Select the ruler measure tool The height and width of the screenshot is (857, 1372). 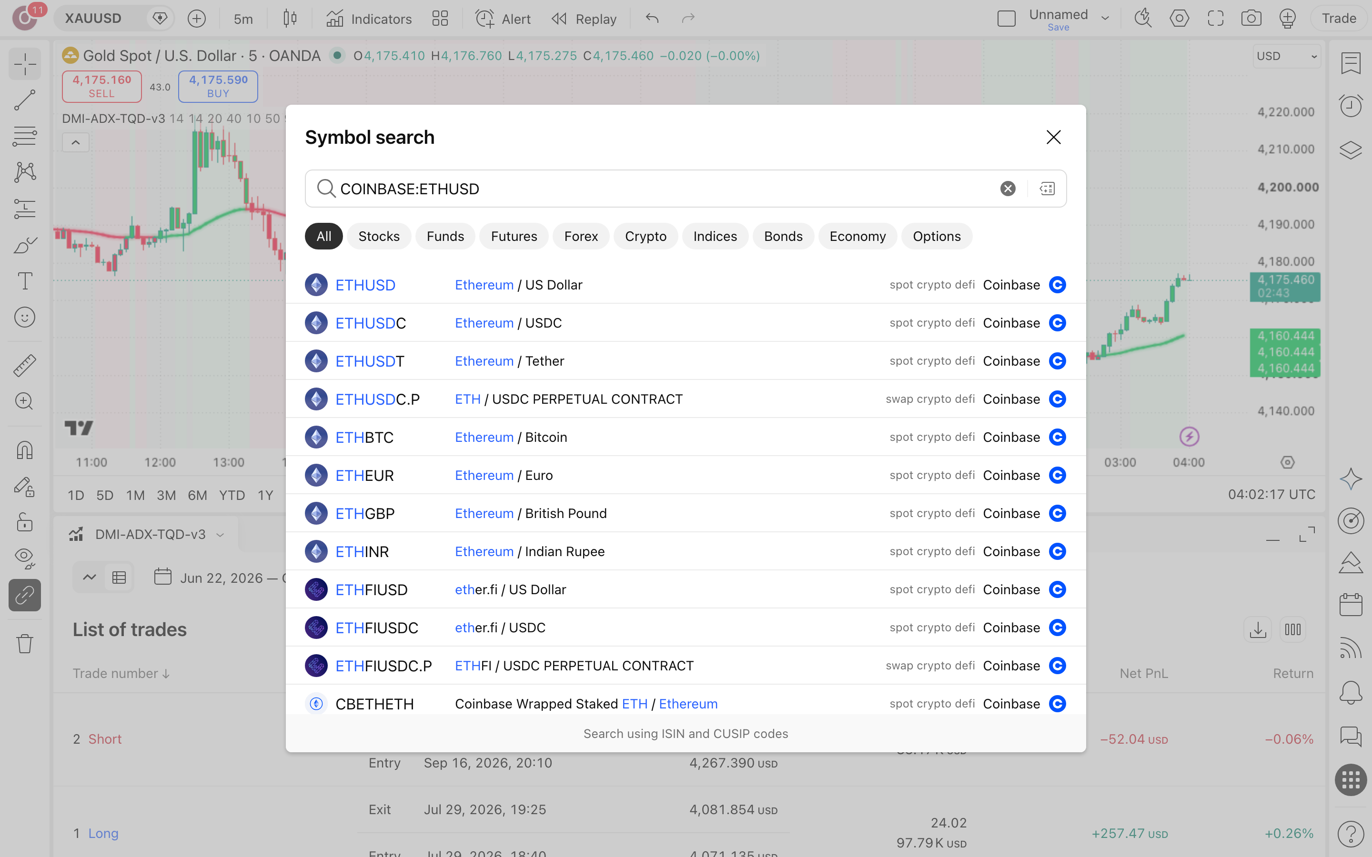click(24, 366)
